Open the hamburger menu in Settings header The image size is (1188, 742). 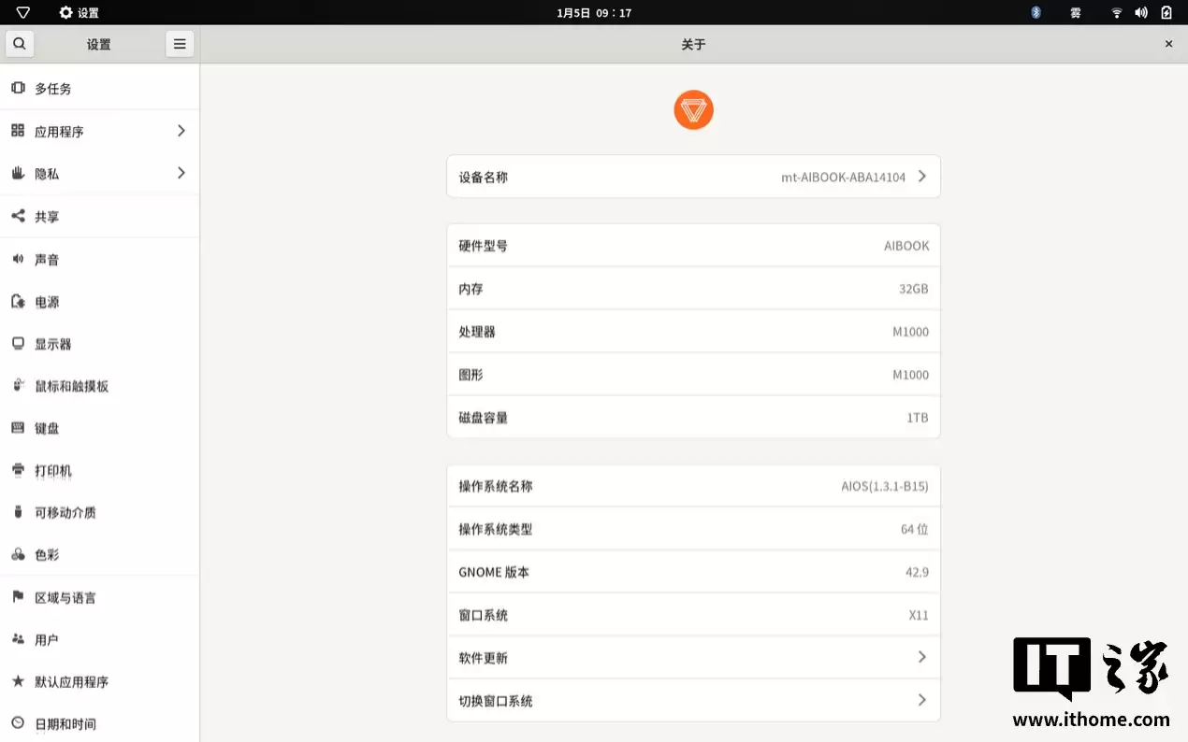click(180, 44)
